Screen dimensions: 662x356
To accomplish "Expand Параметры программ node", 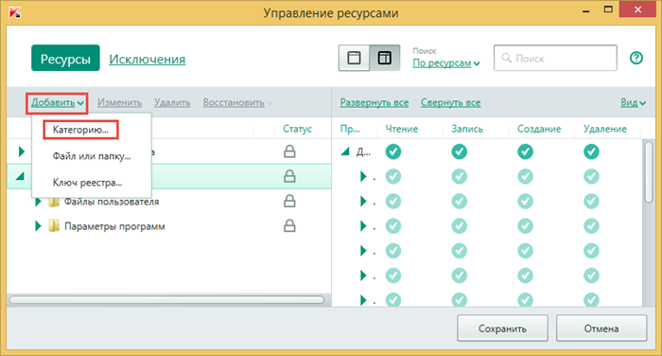I will 38,226.
